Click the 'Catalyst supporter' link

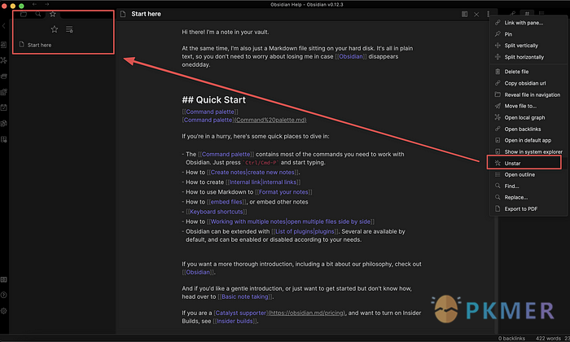241,313
